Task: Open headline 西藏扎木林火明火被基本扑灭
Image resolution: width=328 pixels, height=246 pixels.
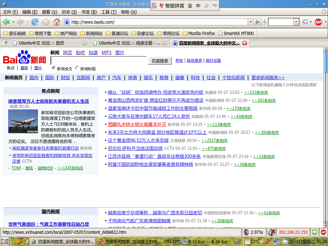Action: tap(137, 124)
